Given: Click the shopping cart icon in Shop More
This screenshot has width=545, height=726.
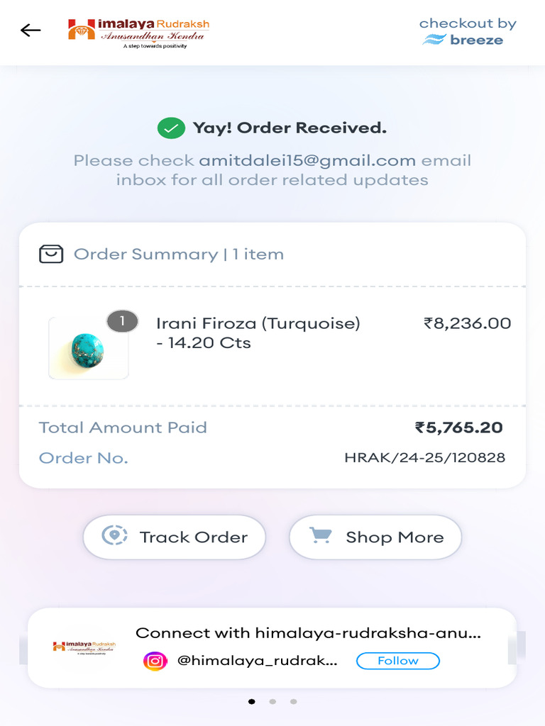Looking at the screenshot, I should pos(321,536).
